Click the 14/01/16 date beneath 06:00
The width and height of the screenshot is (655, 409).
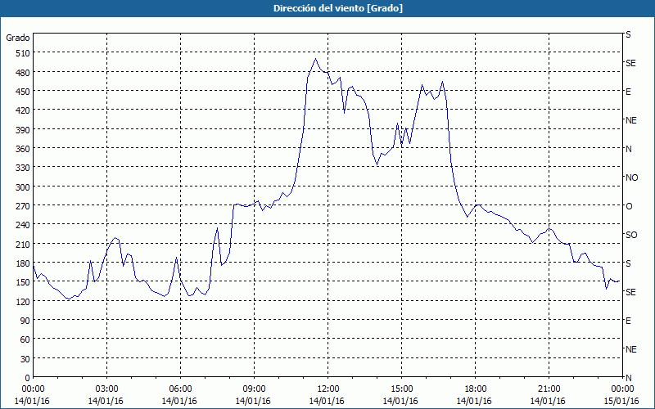(x=179, y=401)
